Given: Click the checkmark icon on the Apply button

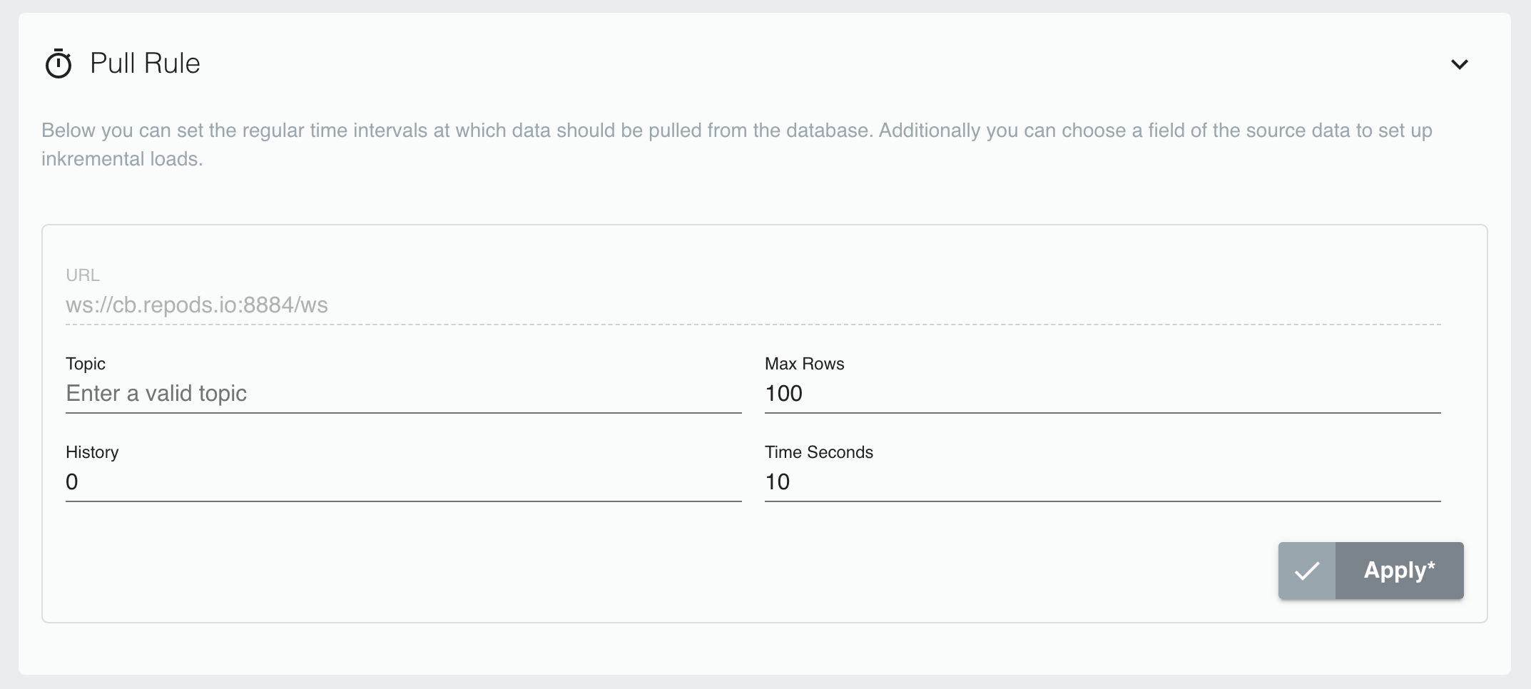Looking at the screenshot, I should 1307,571.
